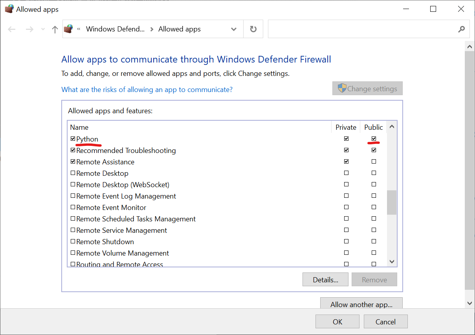This screenshot has width=475, height=335.
Task: Expand the breadcrumb overflow chevron
Action: click(x=79, y=29)
